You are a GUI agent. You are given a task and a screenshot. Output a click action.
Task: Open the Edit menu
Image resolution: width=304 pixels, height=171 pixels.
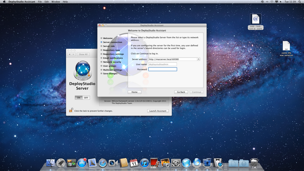(47, 2)
